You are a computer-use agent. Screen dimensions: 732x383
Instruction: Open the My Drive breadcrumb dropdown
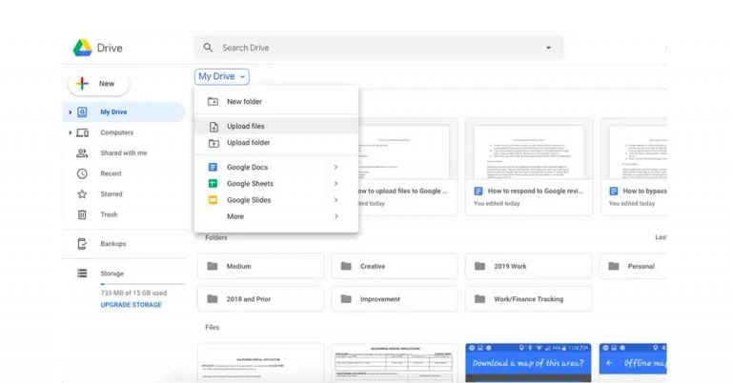coord(222,76)
